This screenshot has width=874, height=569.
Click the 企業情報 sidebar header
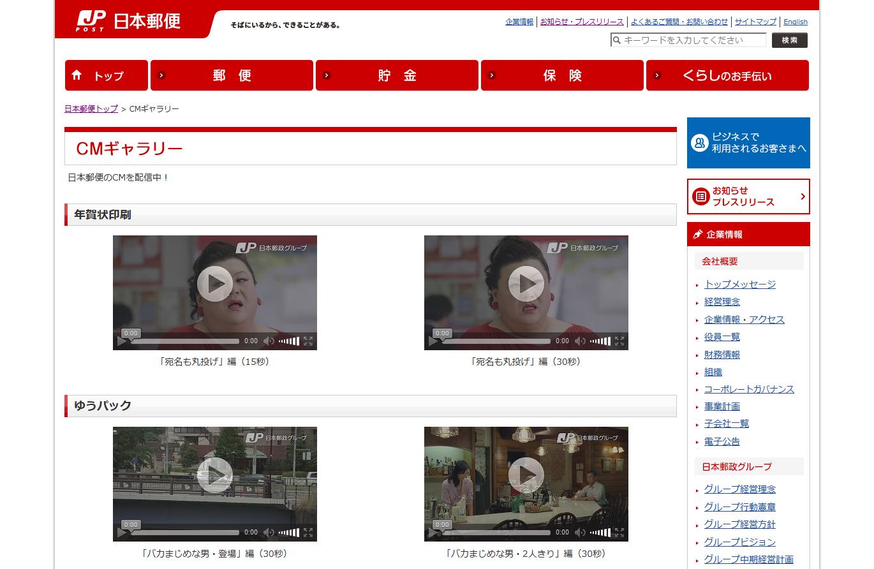(748, 234)
